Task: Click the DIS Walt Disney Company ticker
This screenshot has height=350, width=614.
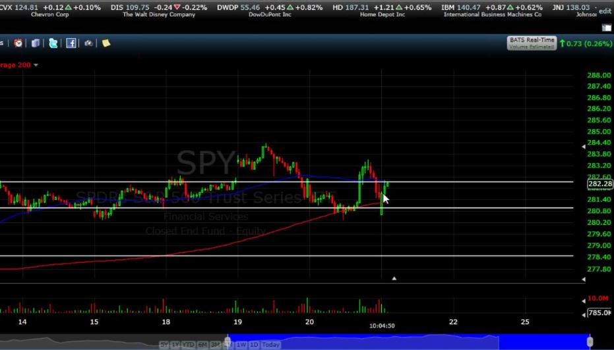Action: click(158, 11)
